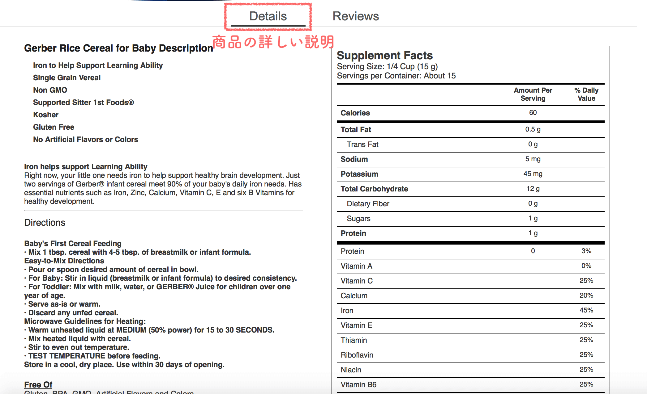Click 'Servings per Container: About 15' text
This screenshot has width=647, height=394.
[x=396, y=76]
